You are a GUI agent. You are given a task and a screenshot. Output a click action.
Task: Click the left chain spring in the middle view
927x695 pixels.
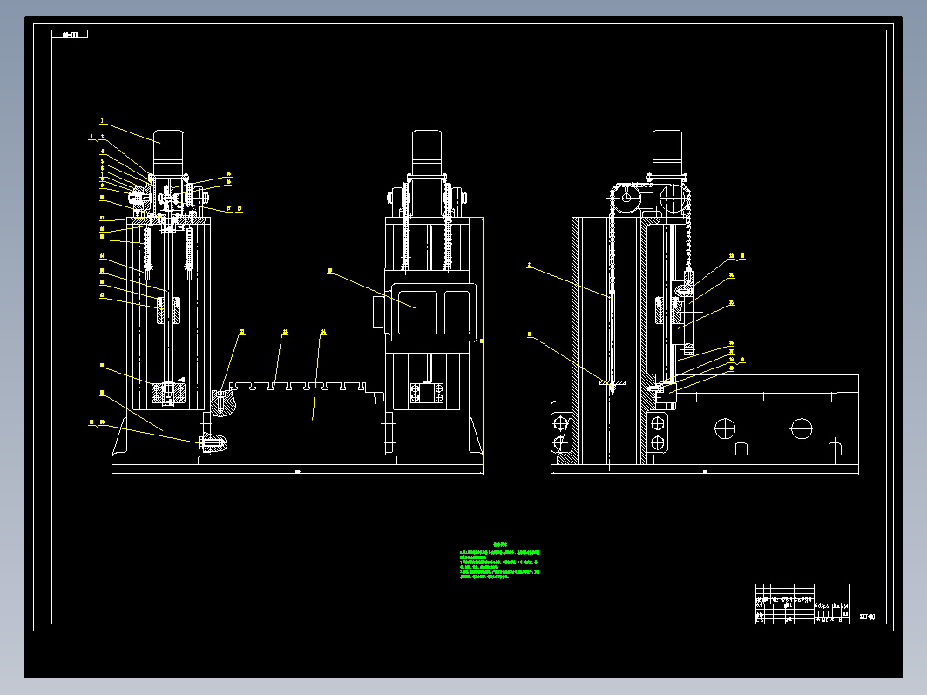pos(406,227)
